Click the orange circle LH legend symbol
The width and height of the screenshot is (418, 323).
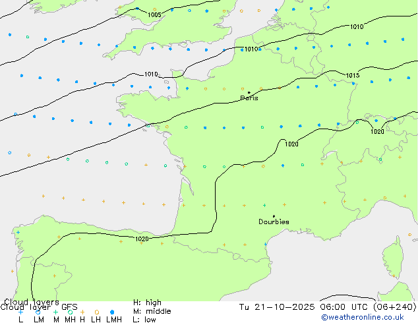[97, 312]
